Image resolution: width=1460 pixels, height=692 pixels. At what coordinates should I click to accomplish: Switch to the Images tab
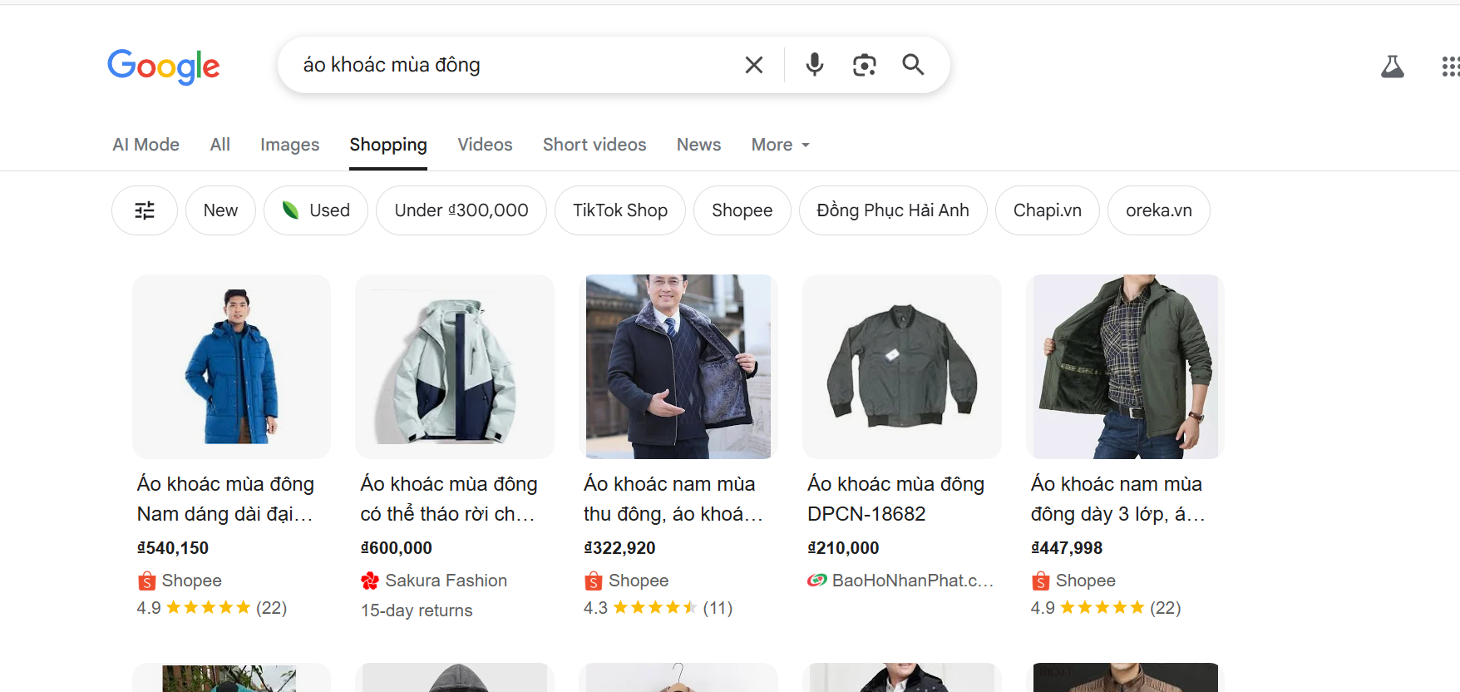[x=289, y=145]
